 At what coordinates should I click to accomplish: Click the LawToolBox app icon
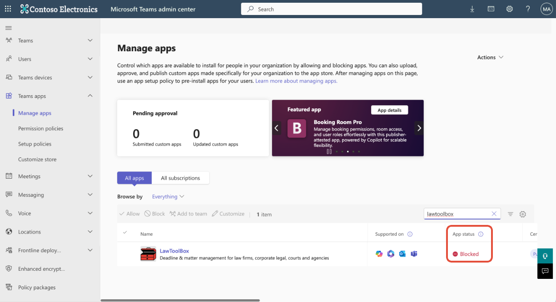[x=148, y=254]
